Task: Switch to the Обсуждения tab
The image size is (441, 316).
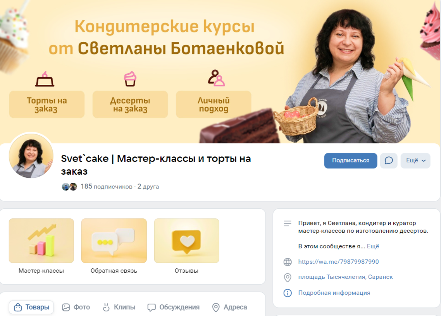Action: [x=174, y=307]
